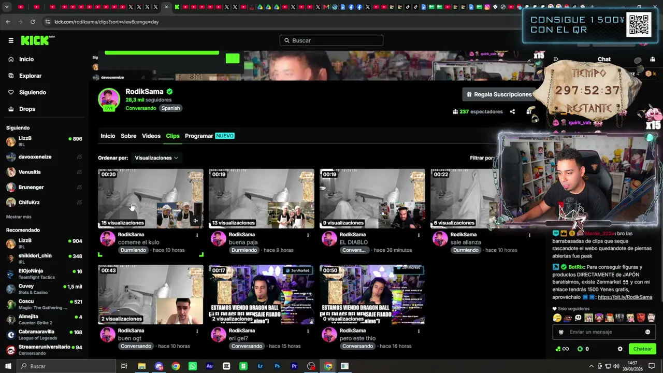The height and width of the screenshot is (373, 663).
Task: Go to Inicio in the sidebar
Action: click(26, 59)
